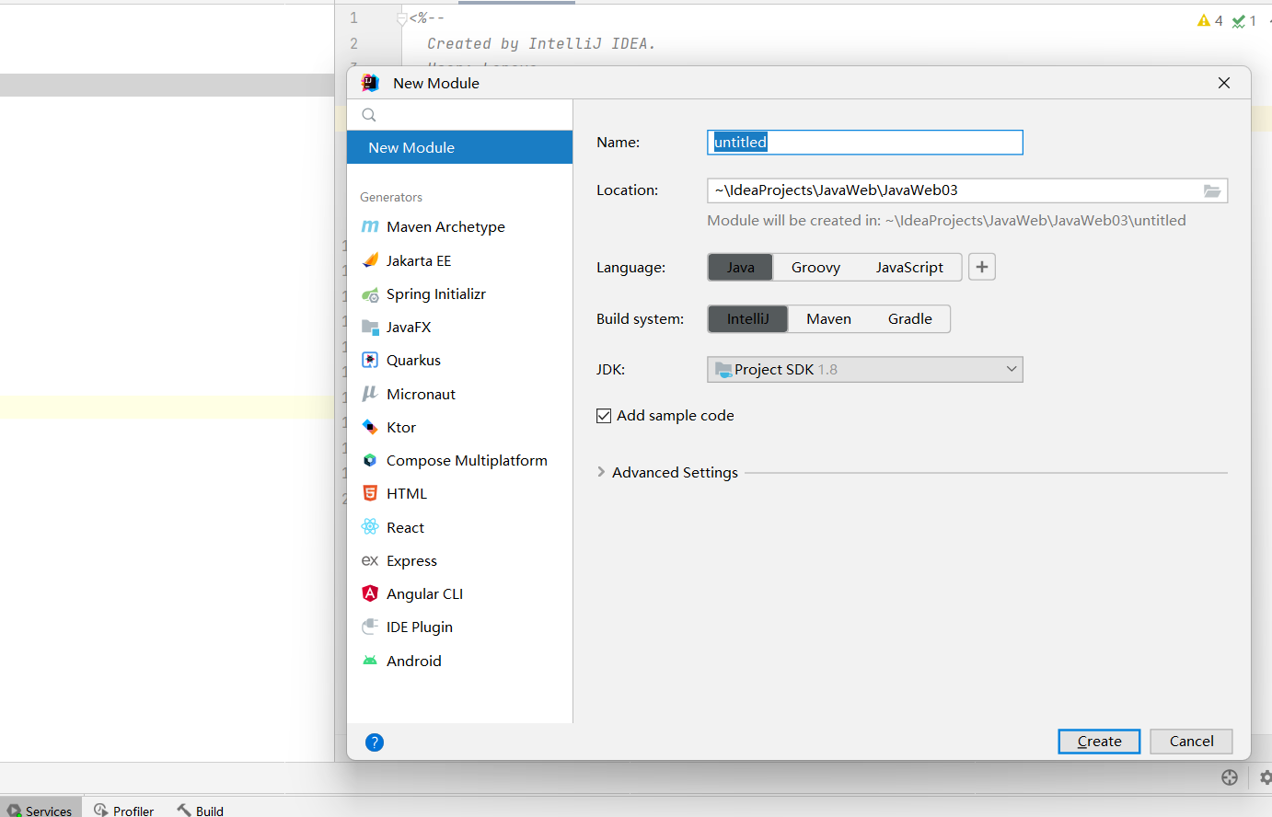Select Java as the language
Viewport: 1272px width, 817px height.
740,267
